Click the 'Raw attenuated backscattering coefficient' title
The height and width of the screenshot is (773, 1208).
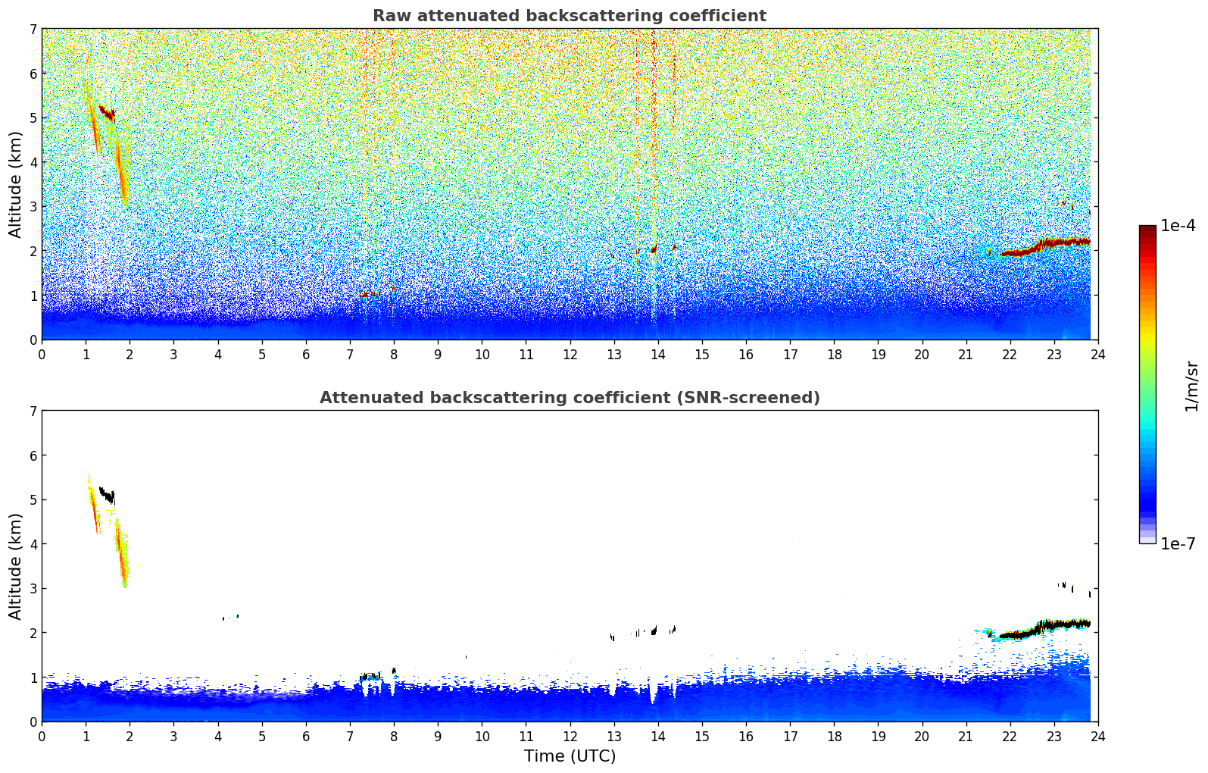[x=570, y=16]
